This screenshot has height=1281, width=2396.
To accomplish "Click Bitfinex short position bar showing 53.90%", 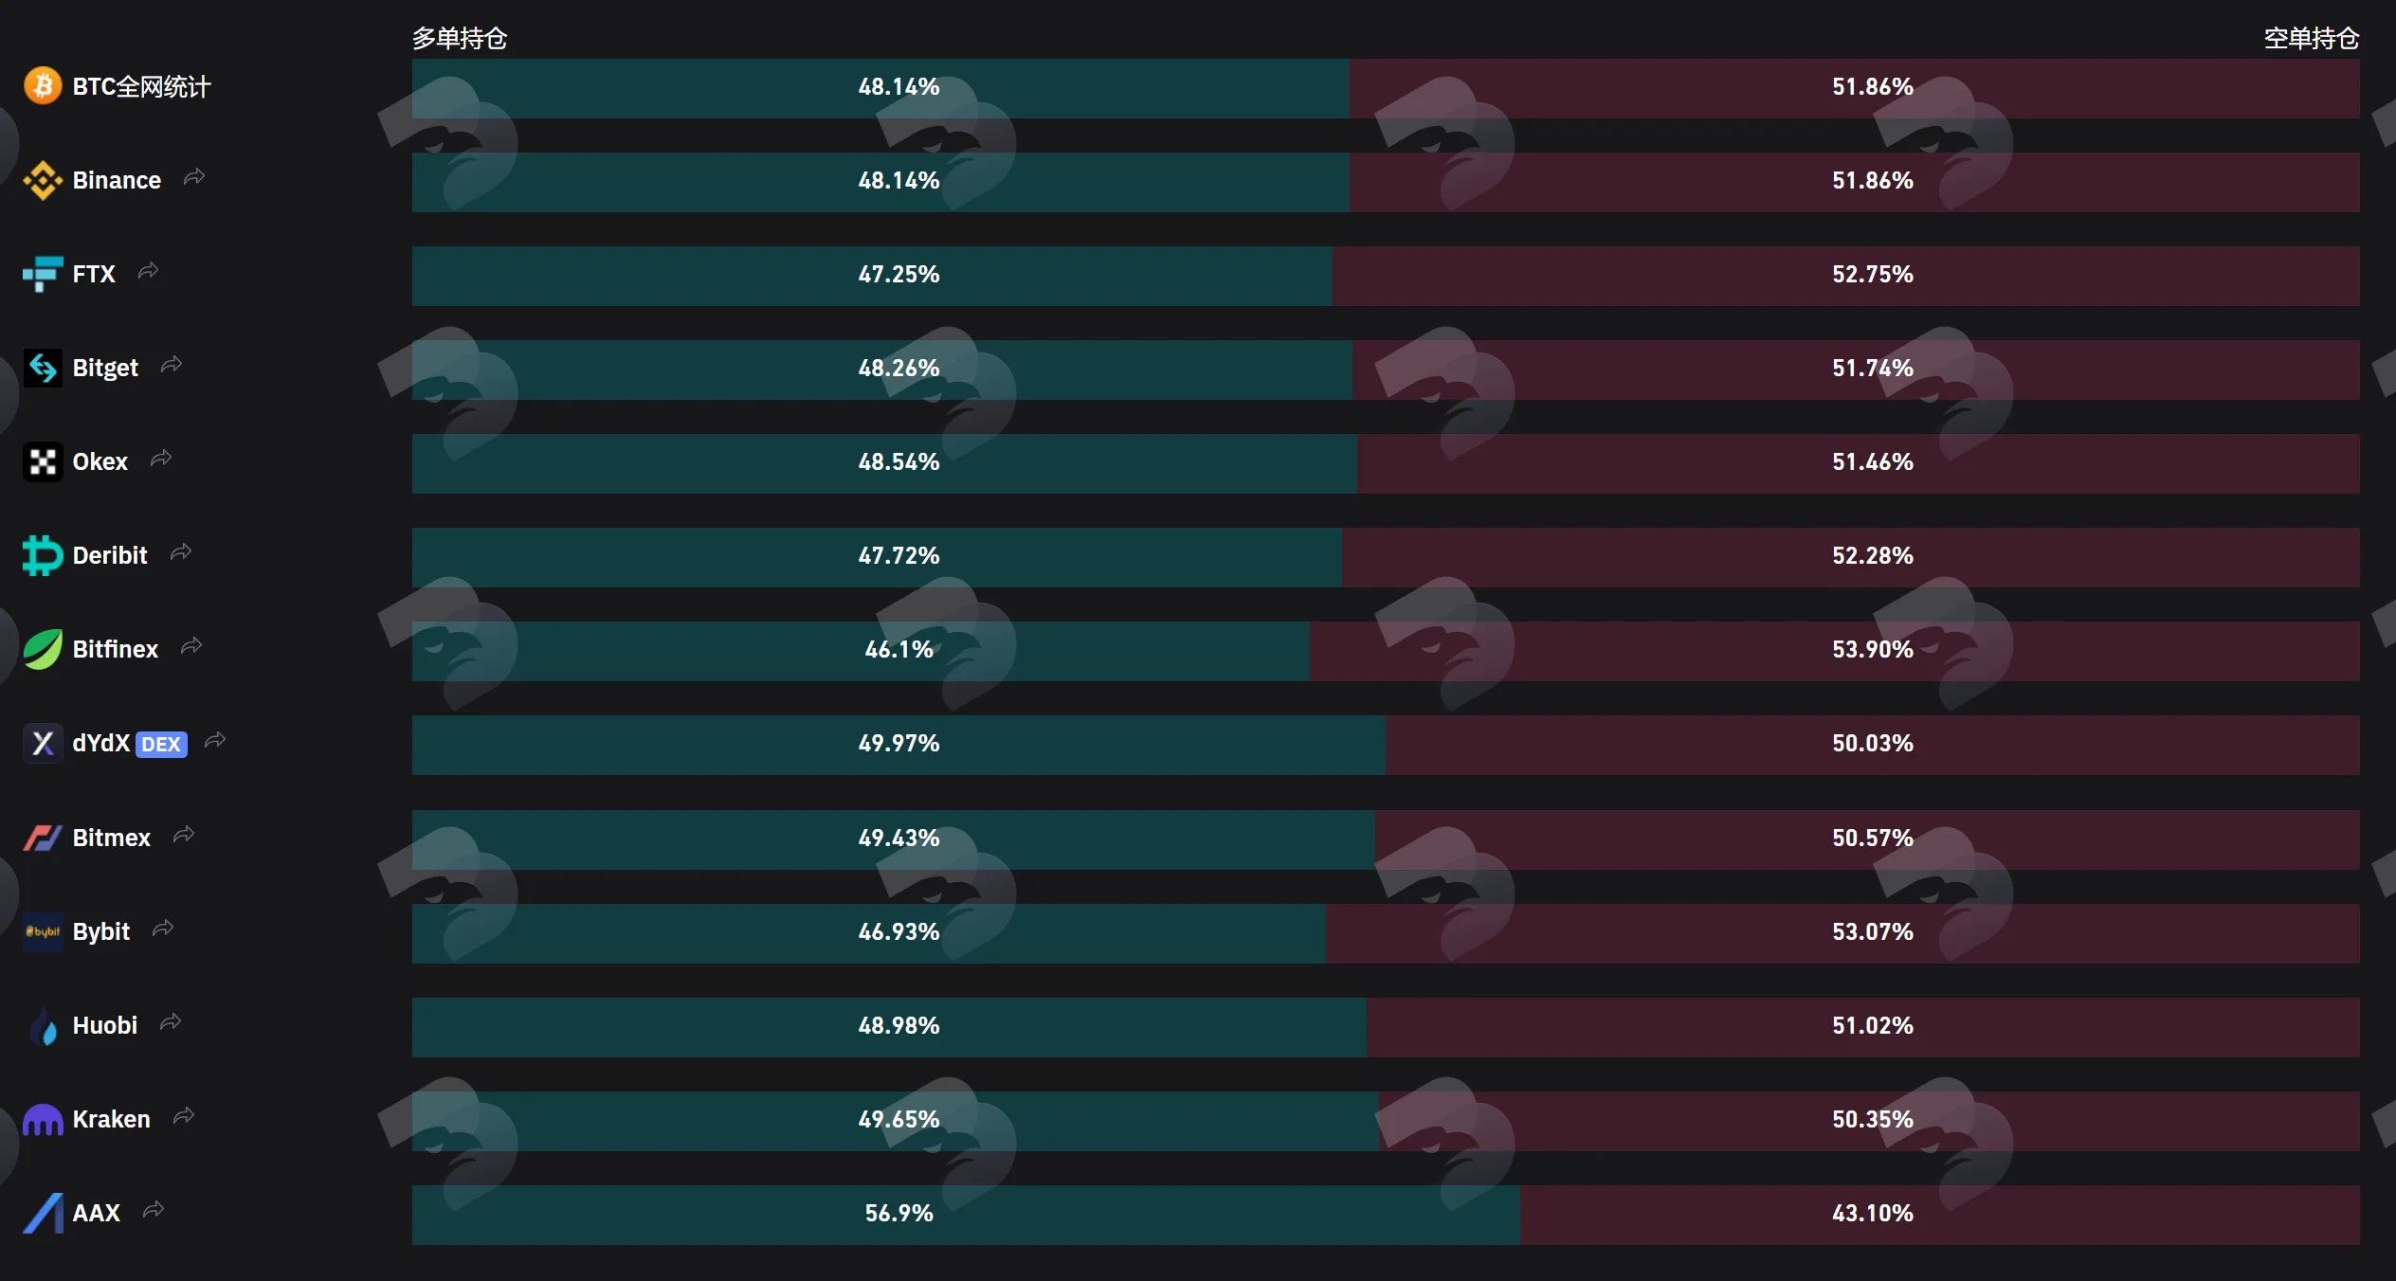I will (x=1835, y=651).
